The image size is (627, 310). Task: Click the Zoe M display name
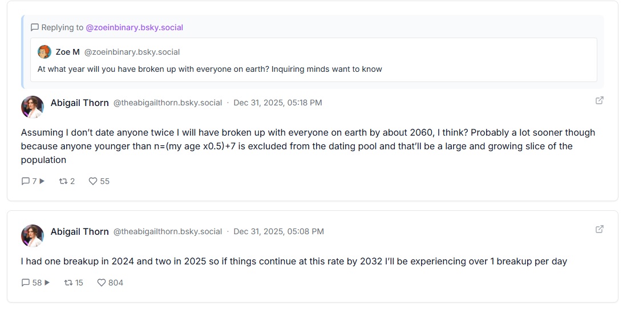tap(67, 52)
